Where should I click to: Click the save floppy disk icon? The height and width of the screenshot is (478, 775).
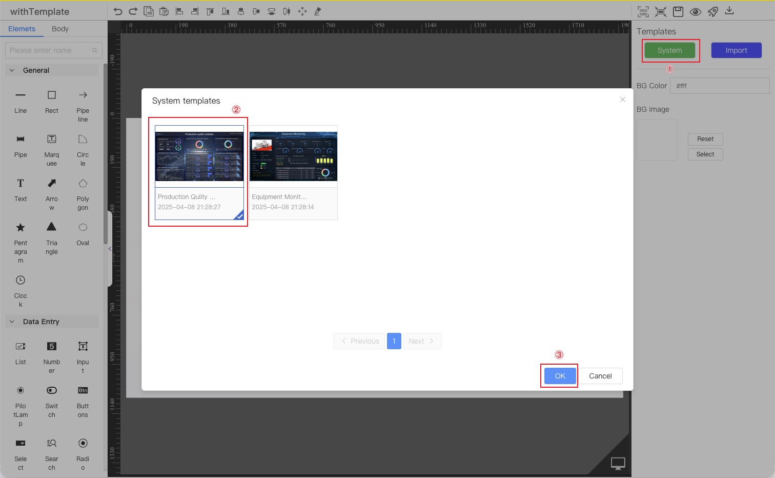[x=678, y=11]
